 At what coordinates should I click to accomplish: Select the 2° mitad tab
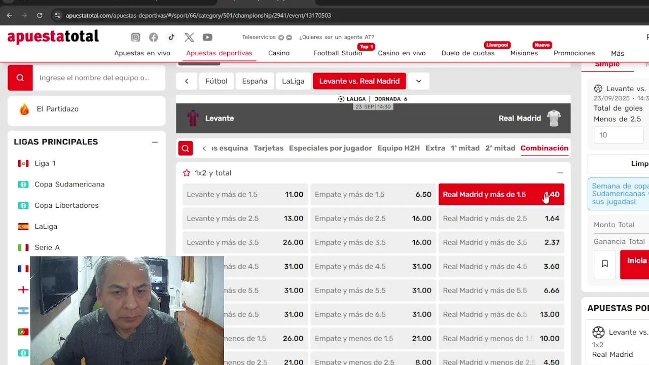(500, 148)
